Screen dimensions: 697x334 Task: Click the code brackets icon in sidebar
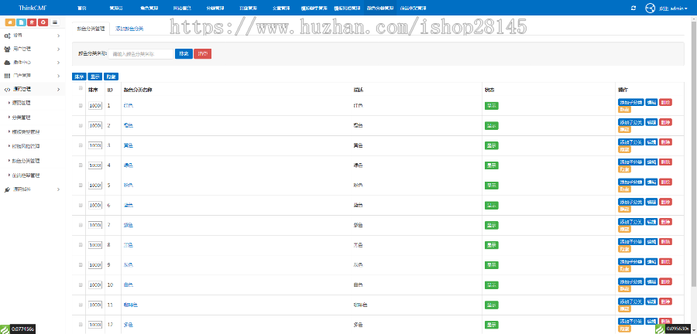7,89
